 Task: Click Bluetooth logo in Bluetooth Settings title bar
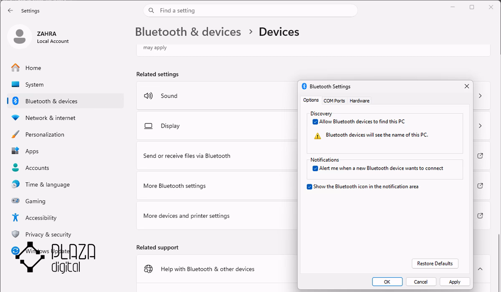(x=304, y=86)
